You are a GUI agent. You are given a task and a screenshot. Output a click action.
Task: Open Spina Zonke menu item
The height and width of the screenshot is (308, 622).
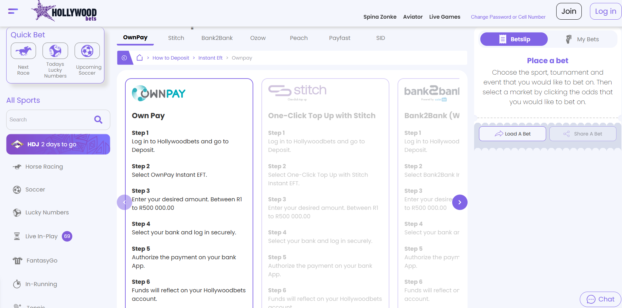tap(380, 17)
